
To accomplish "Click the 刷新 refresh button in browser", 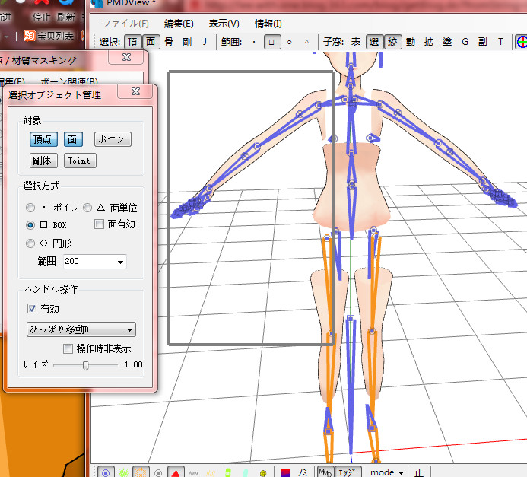I will tap(65, 17).
